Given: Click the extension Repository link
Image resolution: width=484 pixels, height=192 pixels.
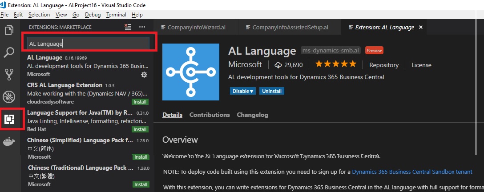Looking at the screenshot, I should click(x=384, y=65).
